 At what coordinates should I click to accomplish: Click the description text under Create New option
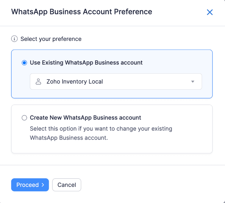[x=101, y=133]
